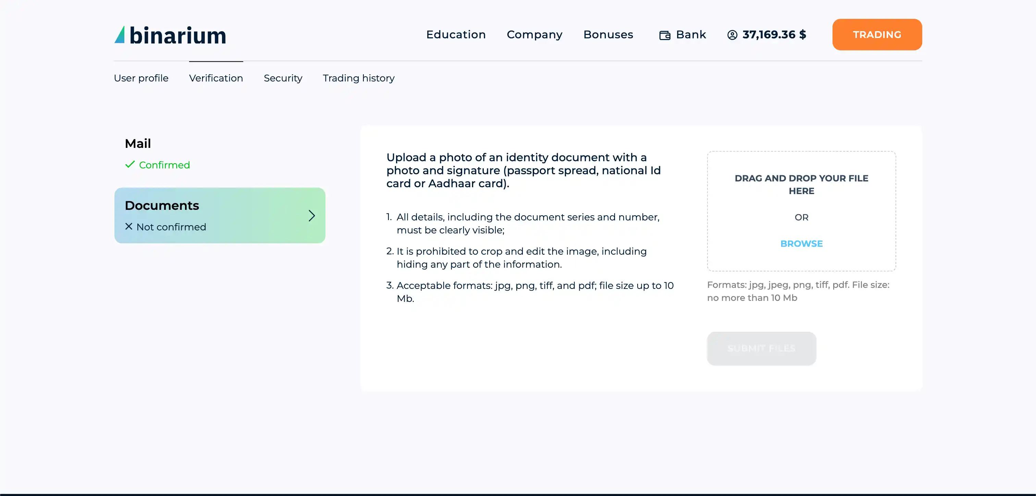Click the binarium logo triangle icon
Screen dimensions: 1036x496
(120, 35)
